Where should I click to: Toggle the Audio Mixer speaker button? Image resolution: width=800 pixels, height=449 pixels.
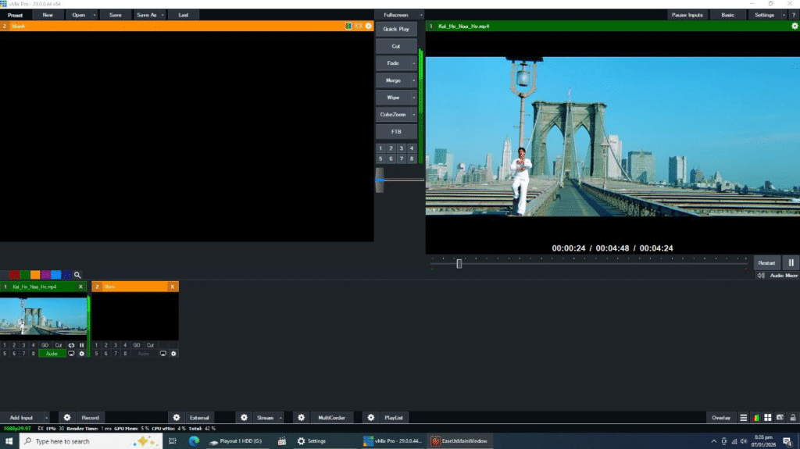click(761, 275)
